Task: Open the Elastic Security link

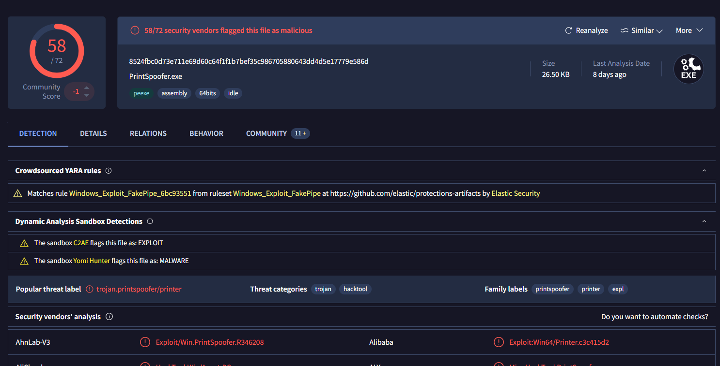Action: [x=516, y=193]
